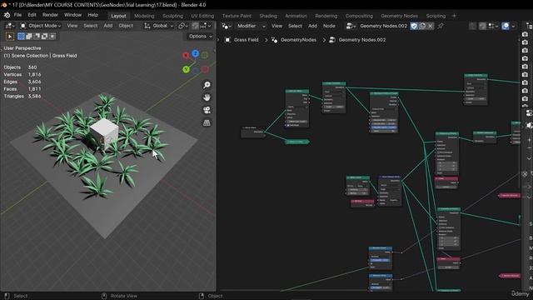Open the viewport Add menu
The height and width of the screenshot is (300, 533).
[108, 26]
